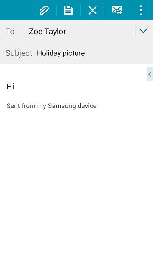Viewport: 153px width, 273px height.
Task: Discard the email with the X icon
Action: pos(93,10)
